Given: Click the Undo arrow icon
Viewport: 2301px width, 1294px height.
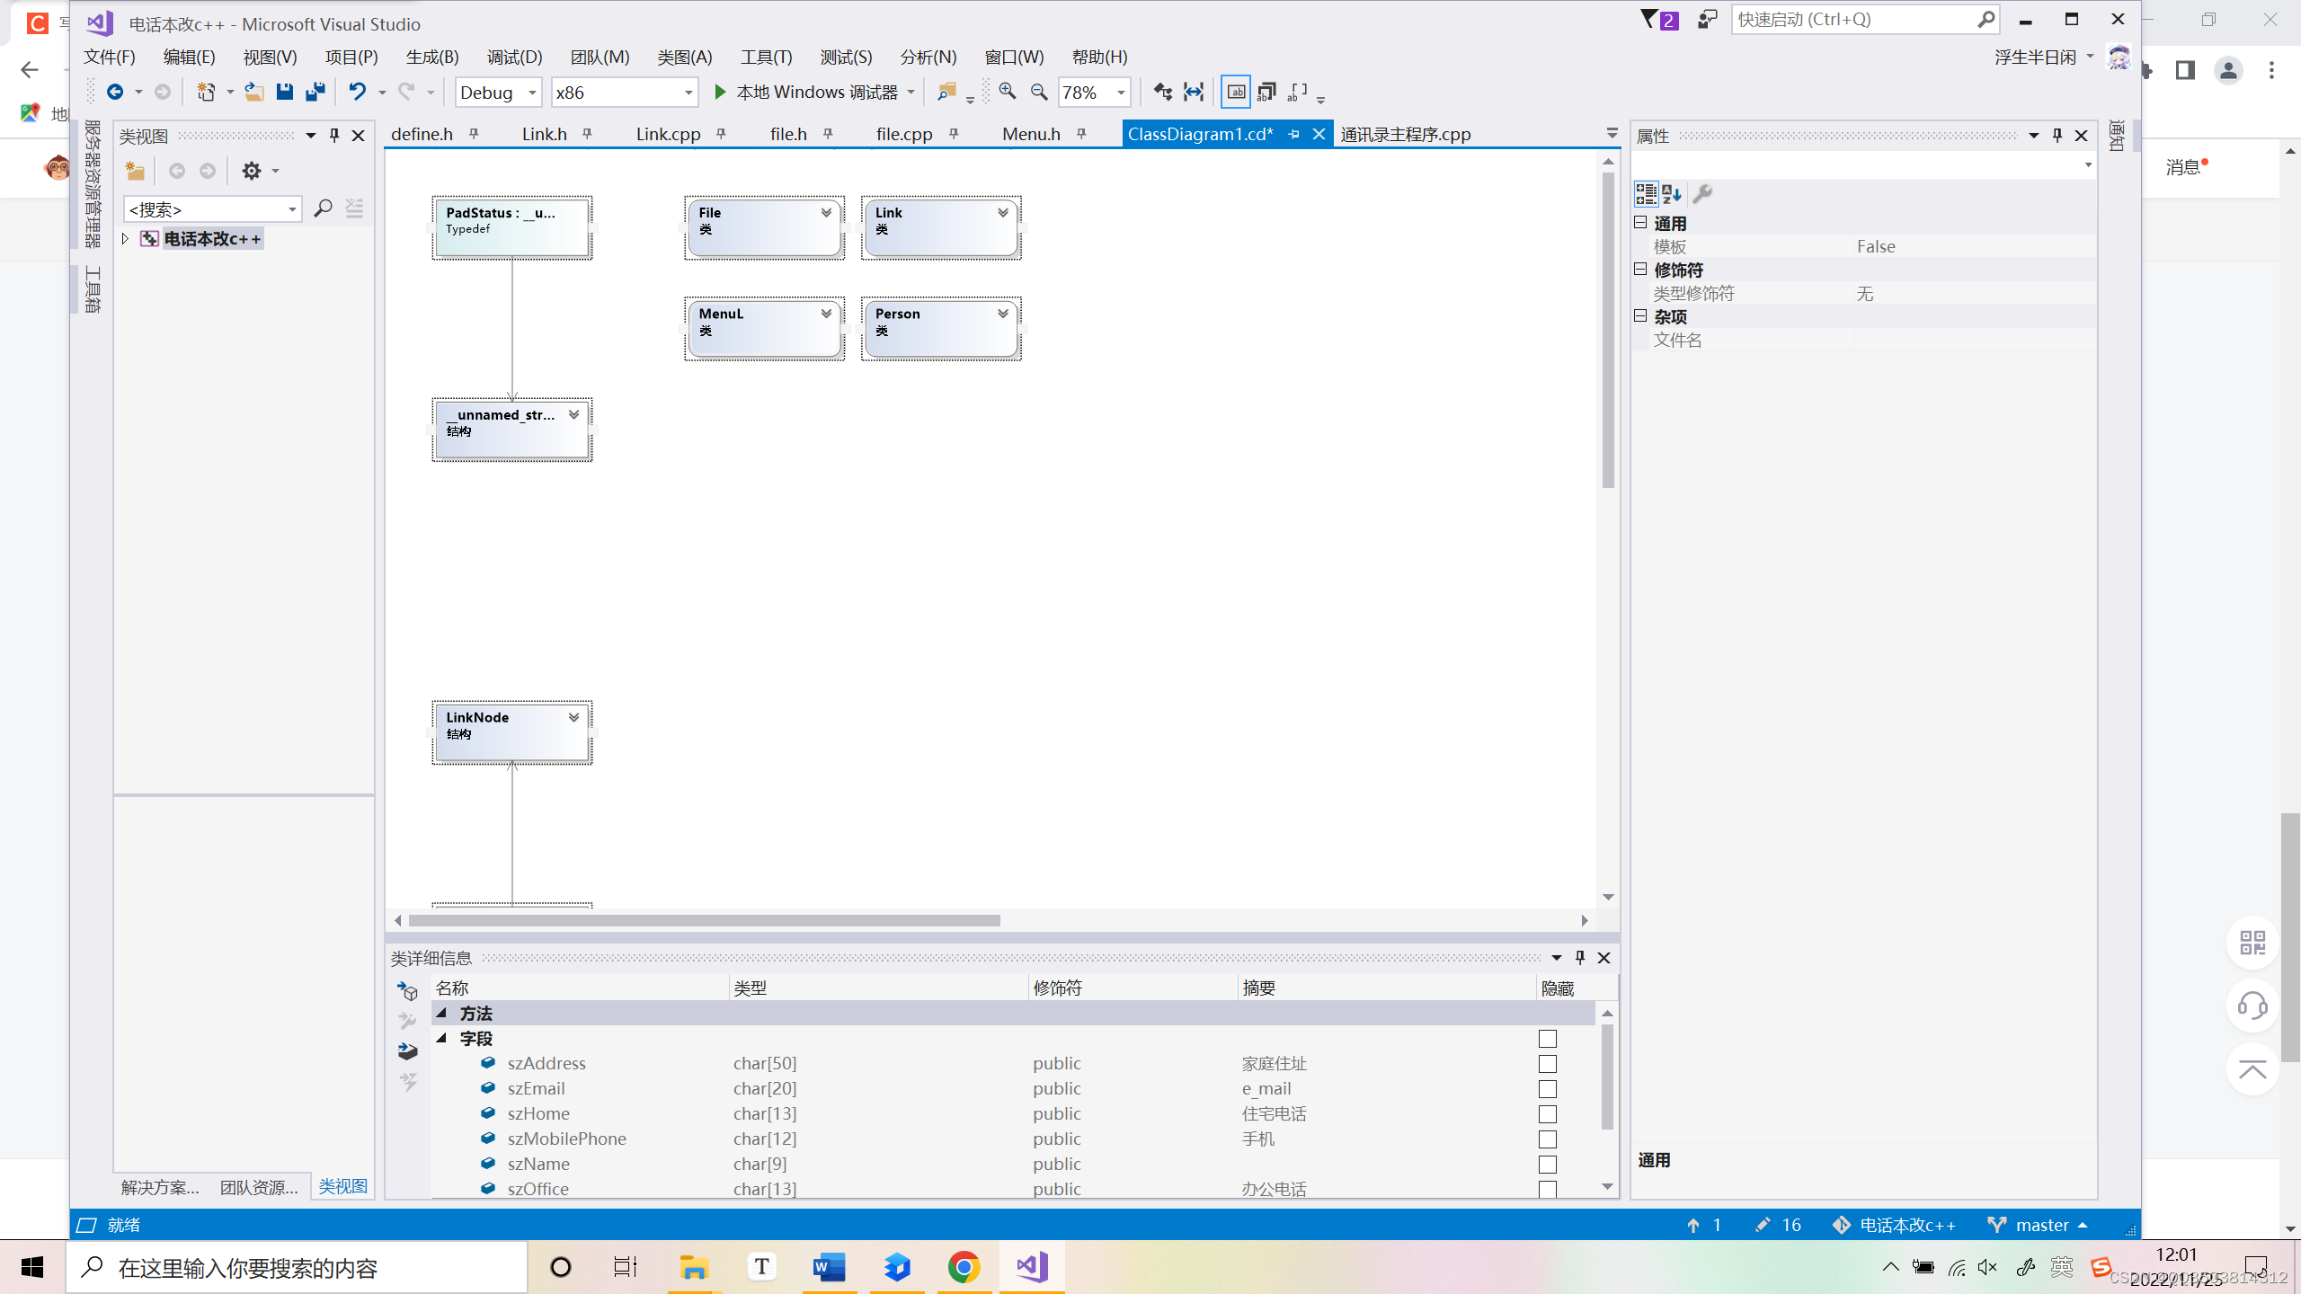Looking at the screenshot, I should [357, 92].
